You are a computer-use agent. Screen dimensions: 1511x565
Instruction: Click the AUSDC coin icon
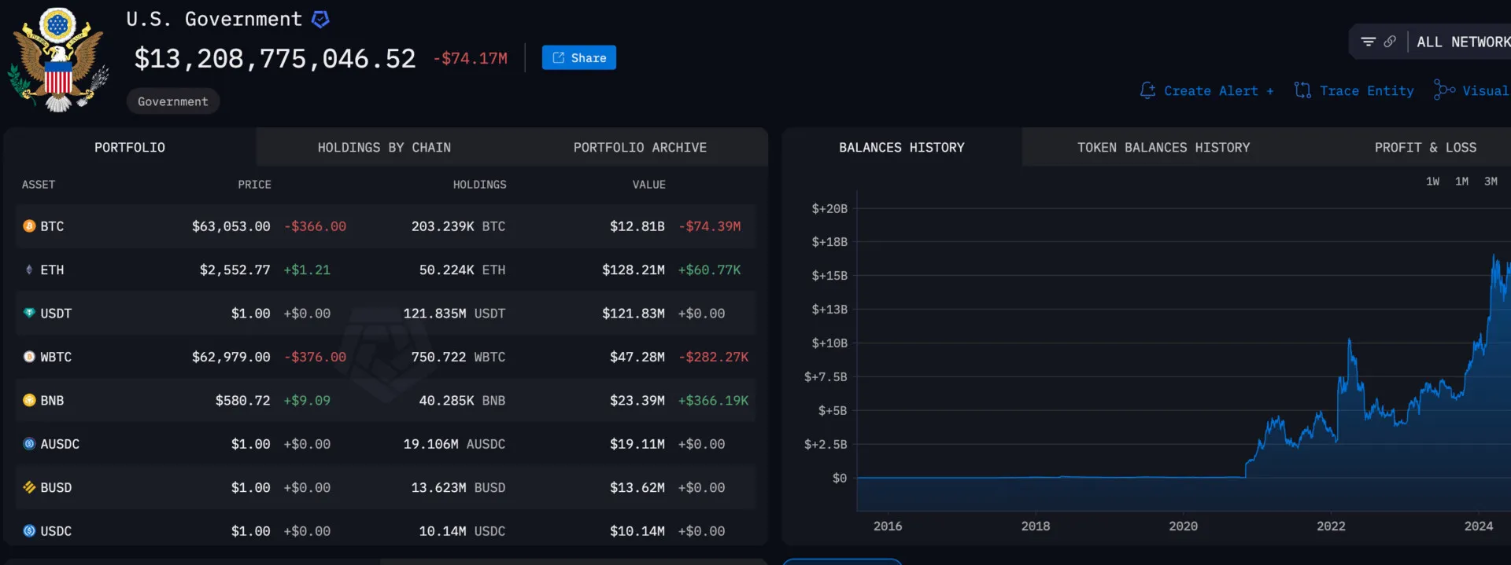(29, 444)
